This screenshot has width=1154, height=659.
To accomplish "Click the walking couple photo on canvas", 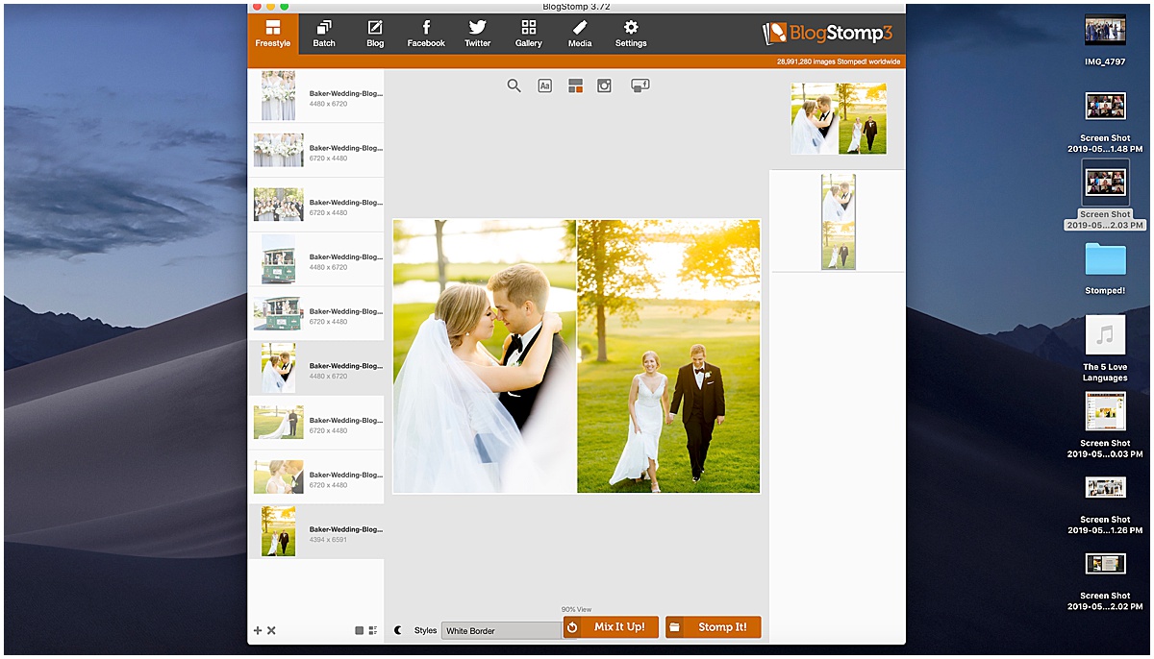I will tap(668, 356).
